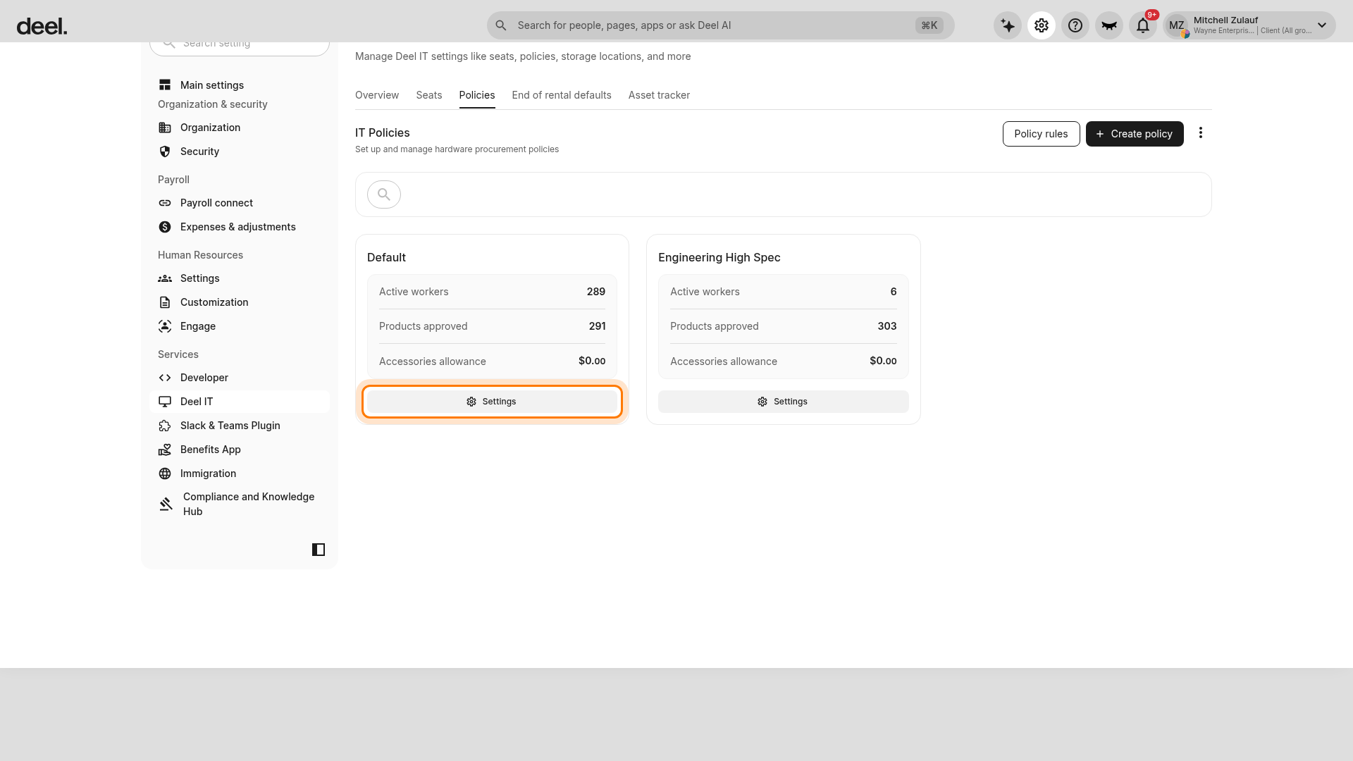Focus the global search for people, pages, apps
Image resolution: width=1353 pixels, height=761 pixels.
coord(720,25)
